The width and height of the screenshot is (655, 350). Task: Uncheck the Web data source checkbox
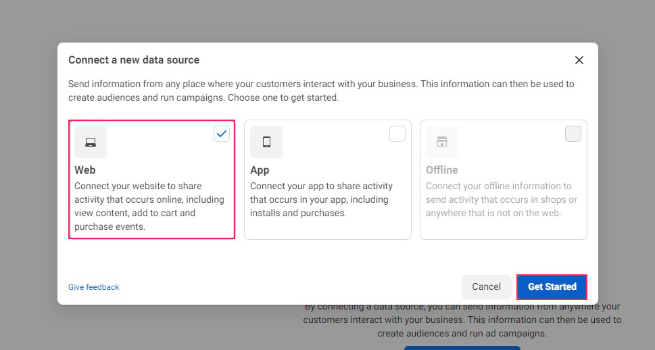pyautogui.click(x=222, y=134)
